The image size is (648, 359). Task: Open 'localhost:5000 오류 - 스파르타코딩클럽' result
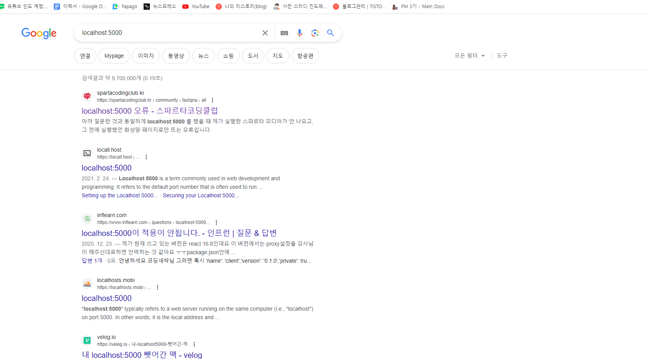click(x=150, y=111)
